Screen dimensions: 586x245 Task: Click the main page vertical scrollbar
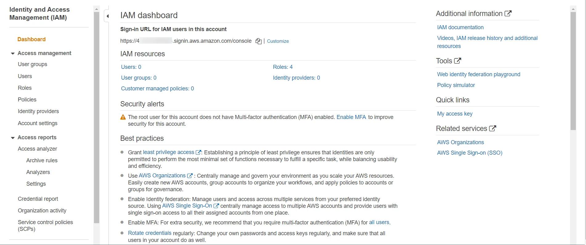point(573,71)
